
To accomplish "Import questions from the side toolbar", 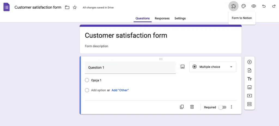I will pos(249,70).
